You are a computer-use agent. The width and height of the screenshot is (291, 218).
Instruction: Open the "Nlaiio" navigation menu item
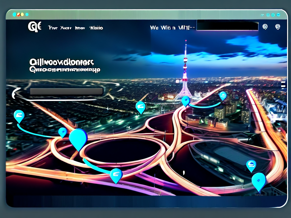click(x=96, y=28)
